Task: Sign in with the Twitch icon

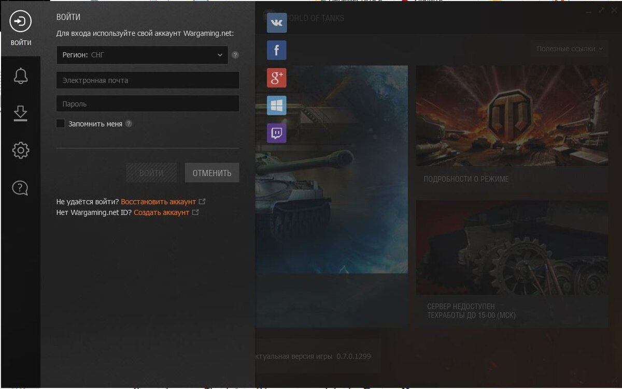Action: coord(277,133)
